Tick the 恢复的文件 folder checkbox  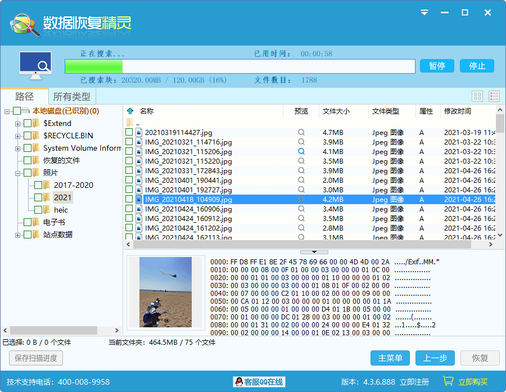tap(28, 160)
